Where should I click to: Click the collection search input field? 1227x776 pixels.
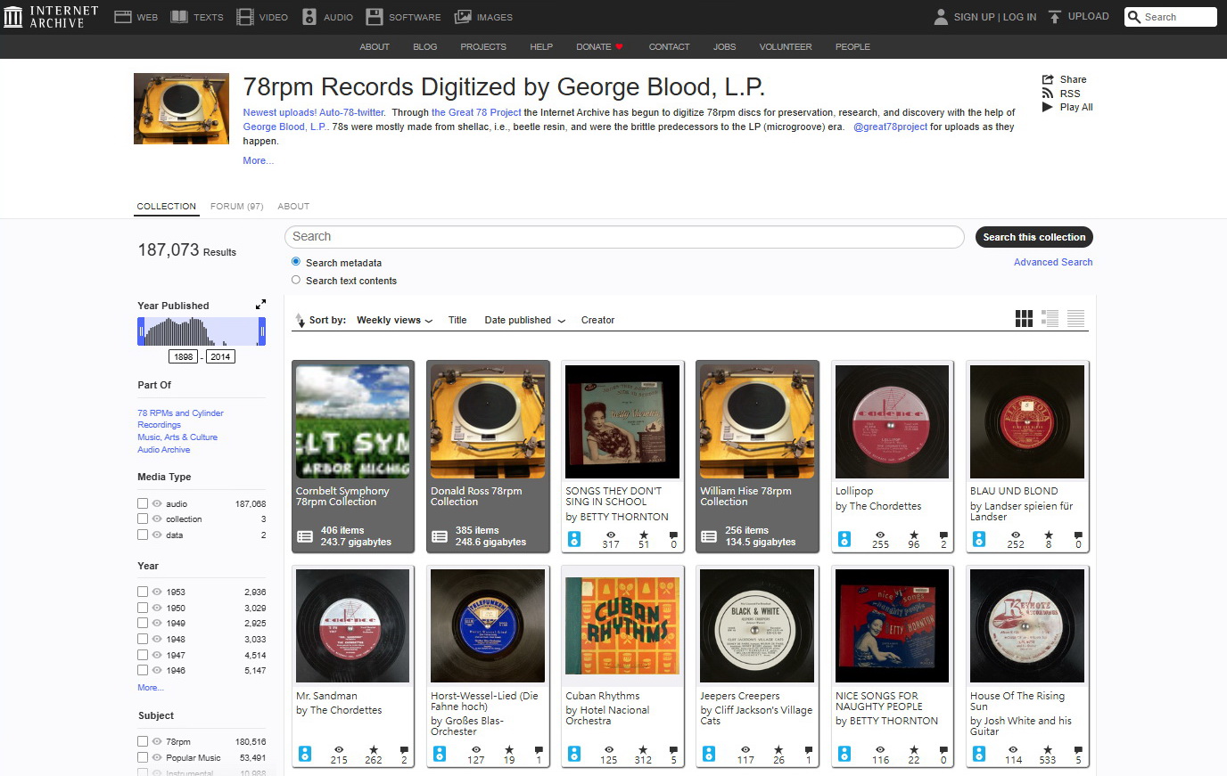[x=624, y=237]
